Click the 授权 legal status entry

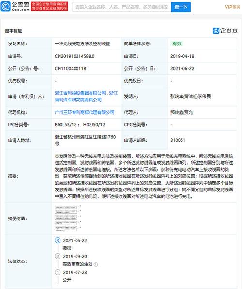[67, 248]
